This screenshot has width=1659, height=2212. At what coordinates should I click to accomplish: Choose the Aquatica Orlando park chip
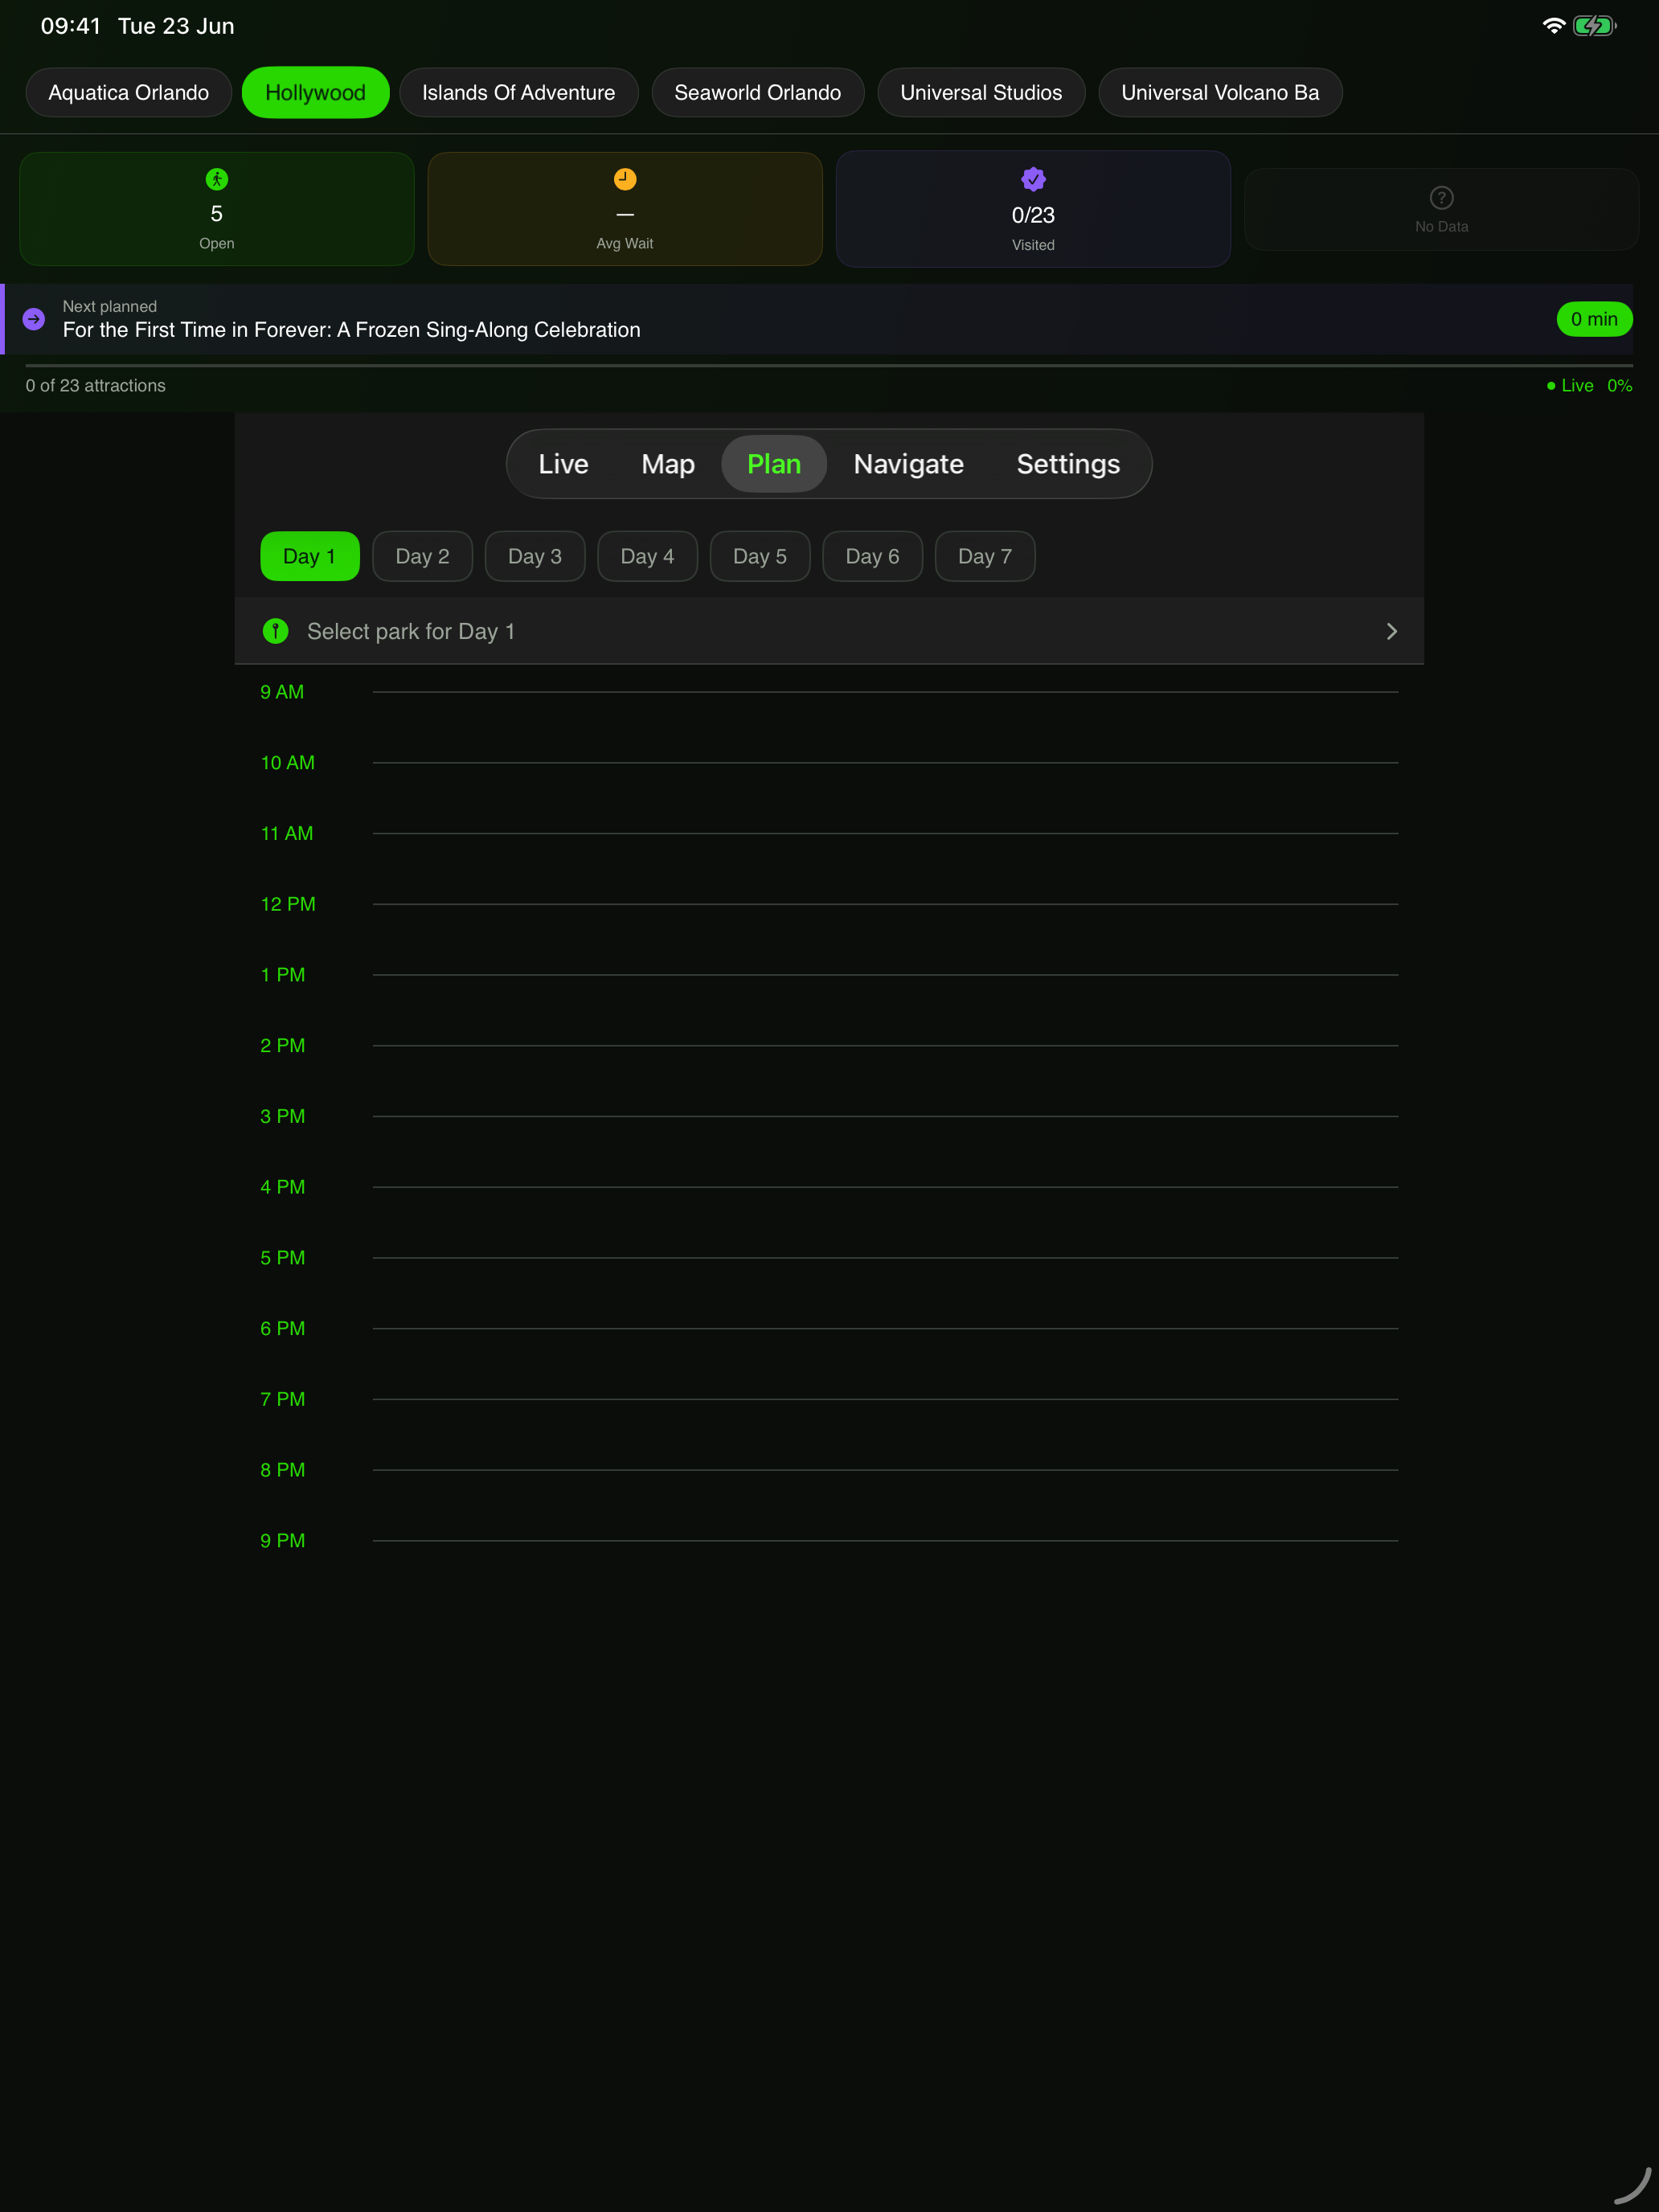129,93
